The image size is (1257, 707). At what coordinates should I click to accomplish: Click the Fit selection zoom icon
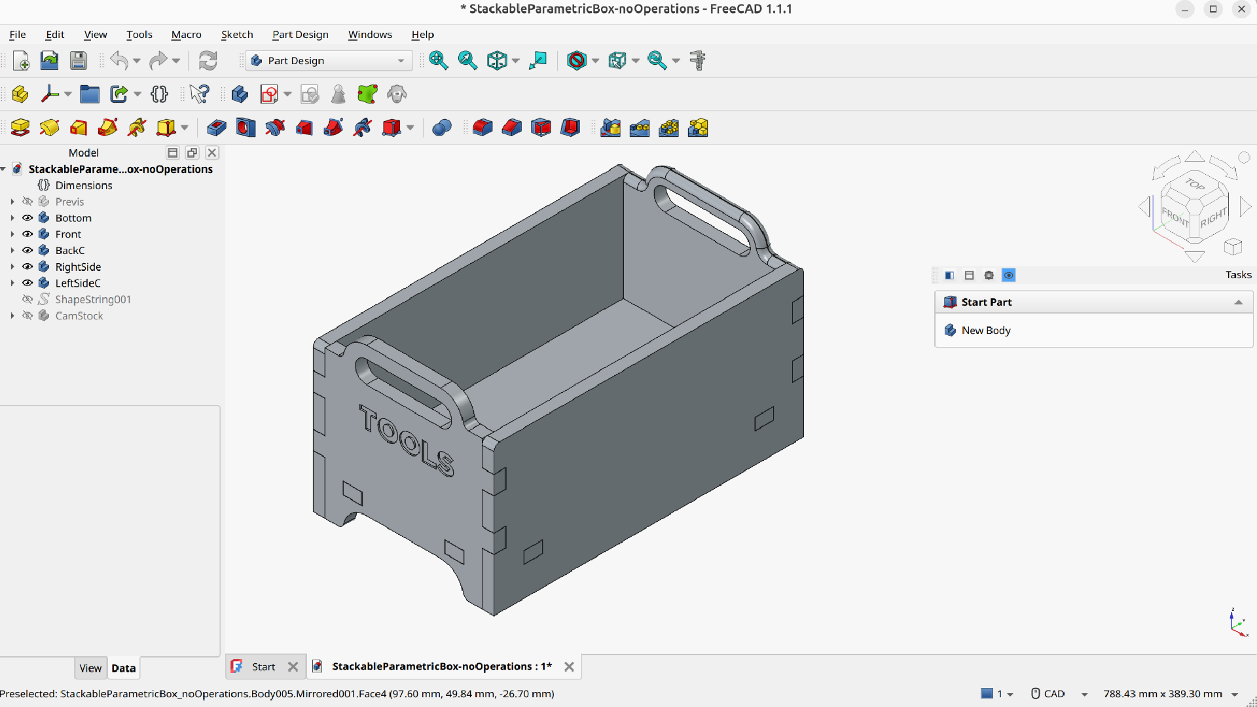(x=467, y=61)
